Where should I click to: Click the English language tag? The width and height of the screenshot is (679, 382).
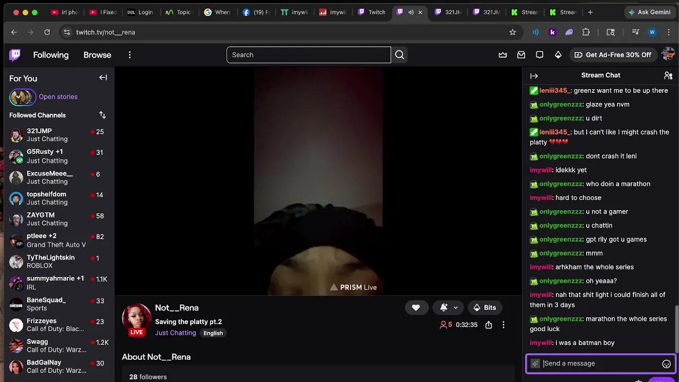click(213, 333)
